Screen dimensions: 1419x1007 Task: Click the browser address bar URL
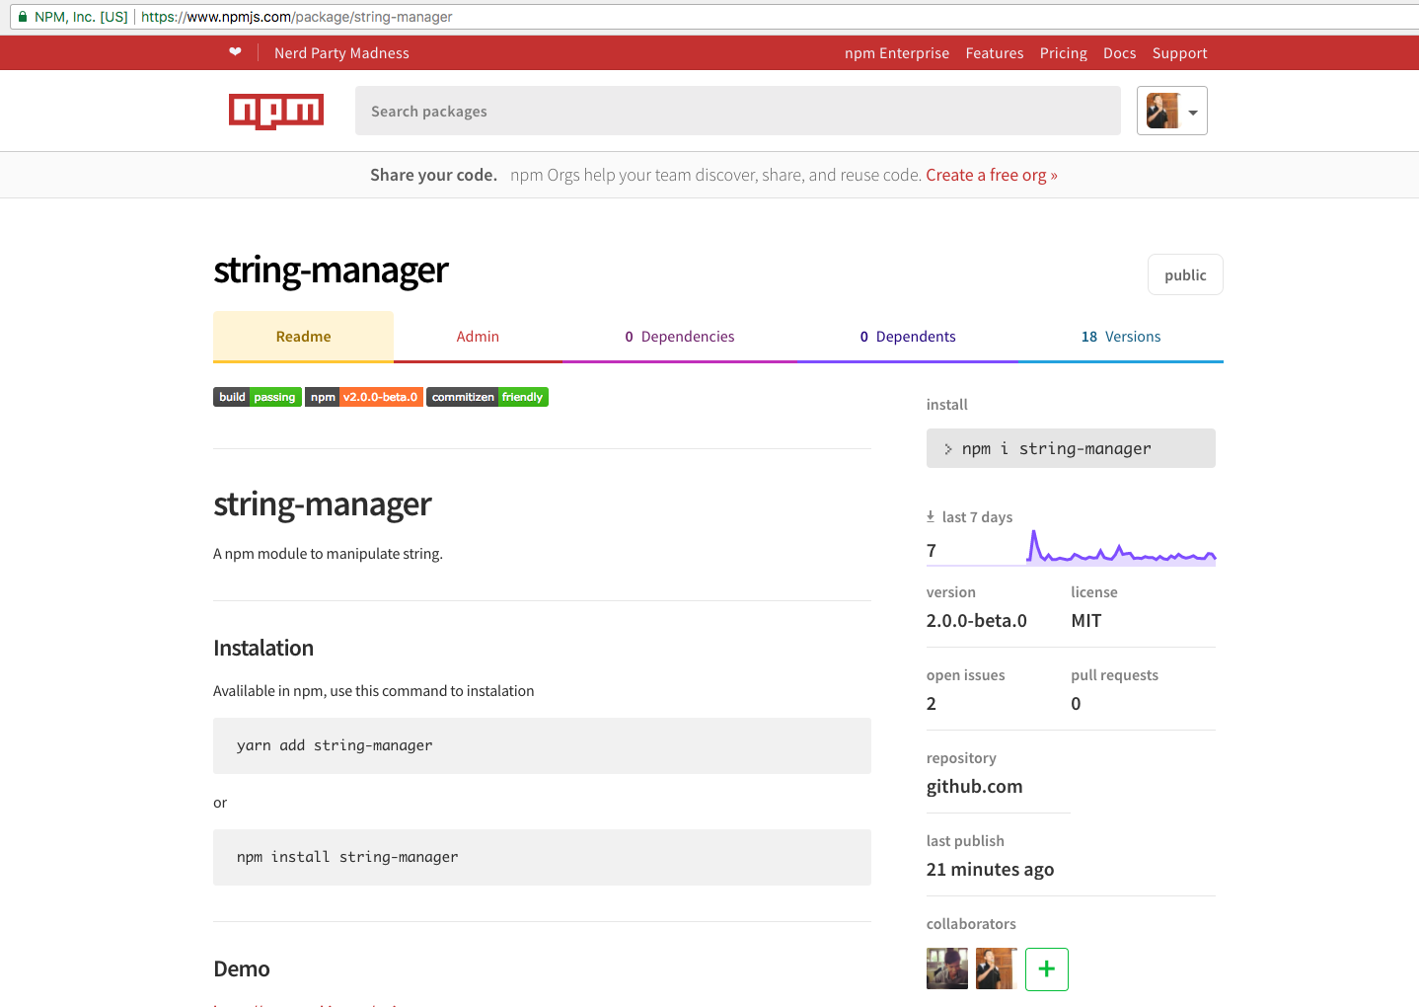tap(297, 17)
